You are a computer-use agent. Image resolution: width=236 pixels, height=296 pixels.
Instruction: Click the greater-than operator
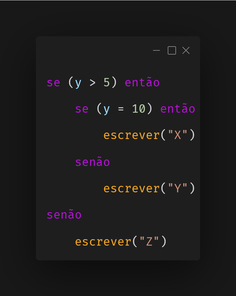pos(92,83)
